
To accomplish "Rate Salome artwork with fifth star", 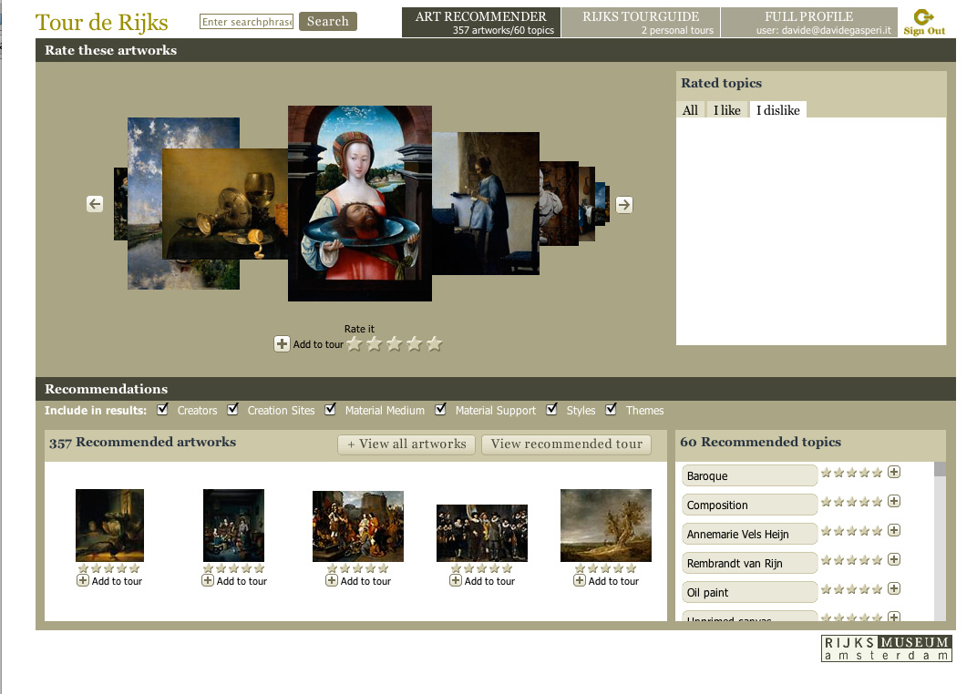I will [x=435, y=343].
